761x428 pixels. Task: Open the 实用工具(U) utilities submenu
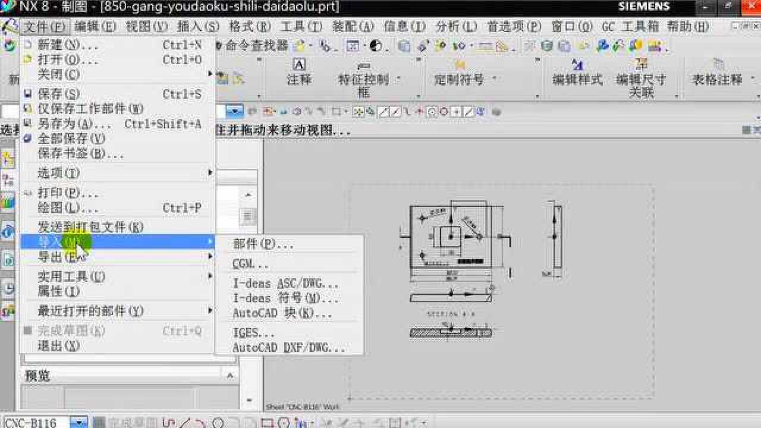118,276
